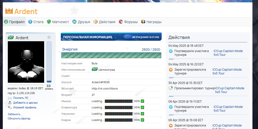Image resolution: width=258 pixels, height=129 pixels.
Task: Click the Энергия striped progress bar
Action: pyautogui.click(x=111, y=55)
